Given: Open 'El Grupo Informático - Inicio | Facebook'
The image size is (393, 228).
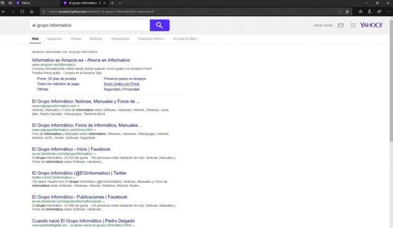Looking at the screenshot, I should [x=71, y=149].
